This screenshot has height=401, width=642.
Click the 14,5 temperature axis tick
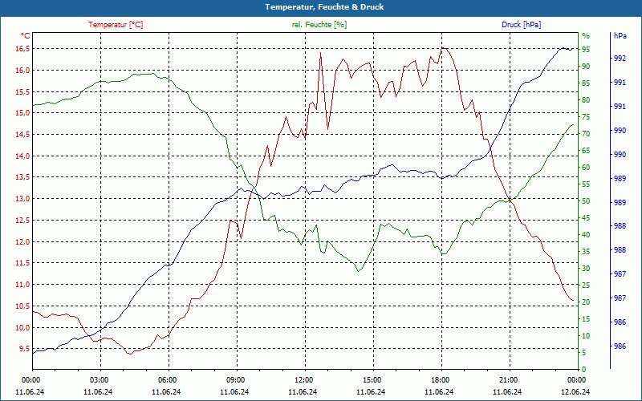click(23, 135)
